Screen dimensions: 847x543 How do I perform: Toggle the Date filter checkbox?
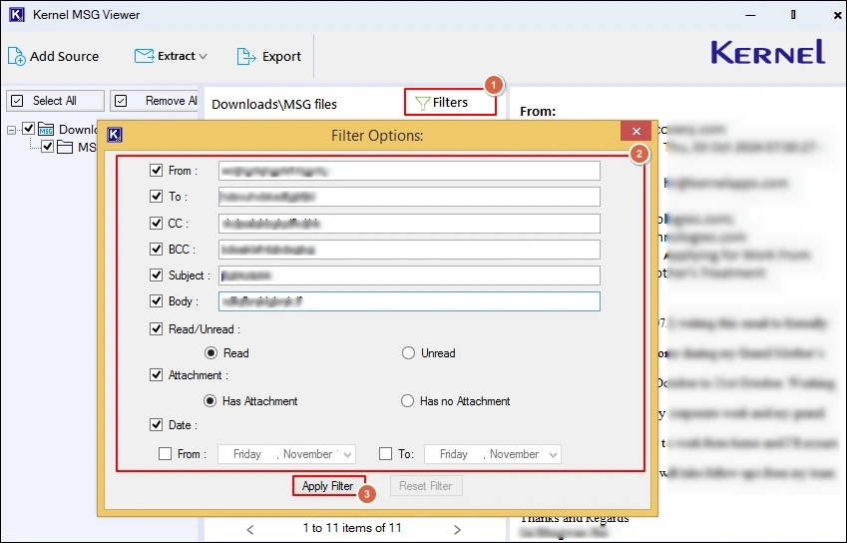[156, 424]
